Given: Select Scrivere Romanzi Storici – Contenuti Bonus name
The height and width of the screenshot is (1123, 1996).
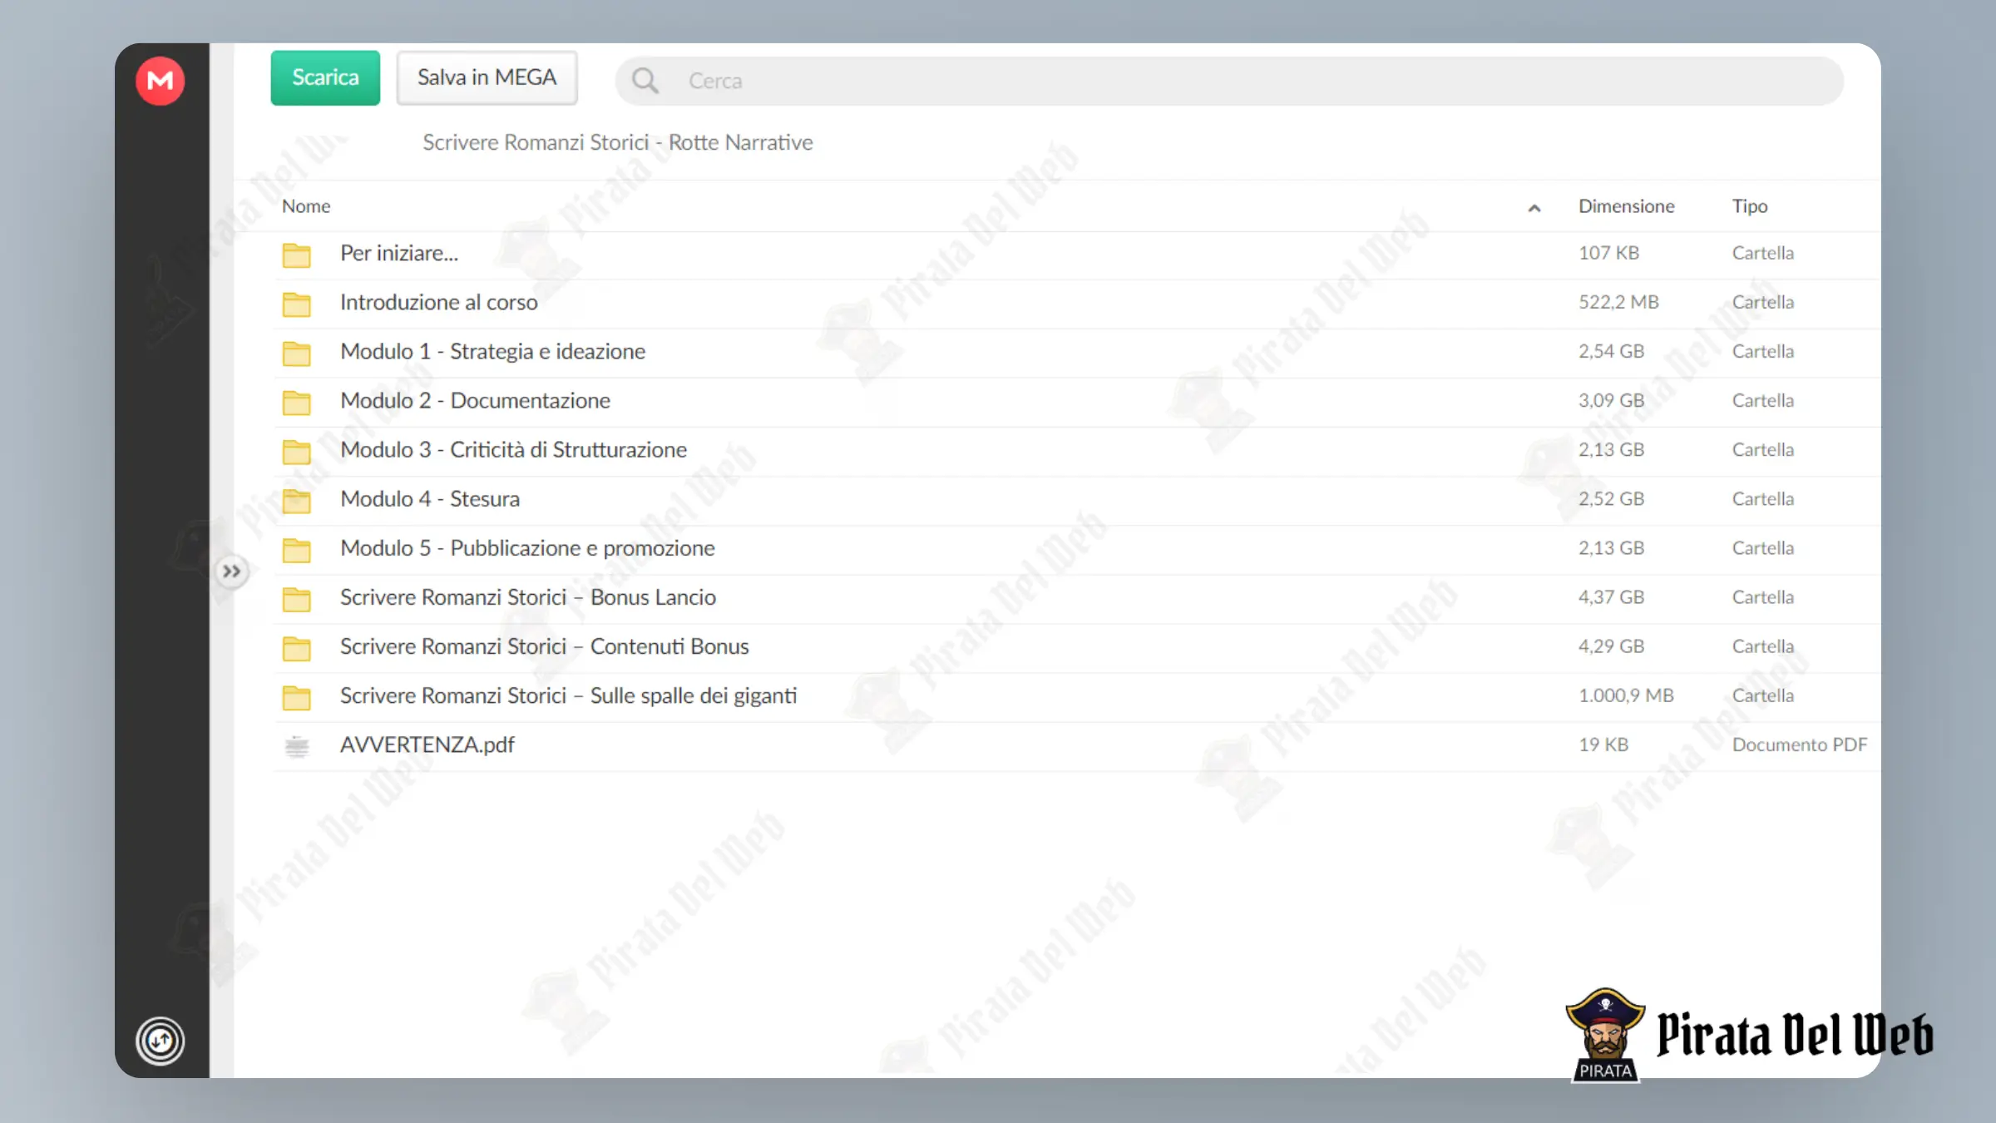Looking at the screenshot, I should (x=545, y=646).
